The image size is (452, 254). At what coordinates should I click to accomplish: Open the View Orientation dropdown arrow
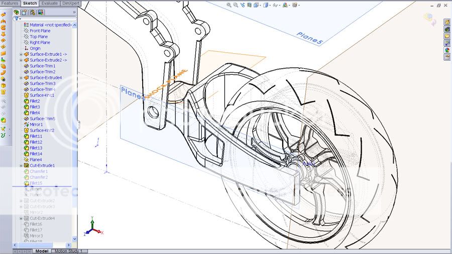point(260,6)
